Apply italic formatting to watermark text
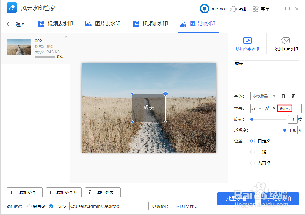This screenshot has height=215, width=305. click(x=293, y=96)
